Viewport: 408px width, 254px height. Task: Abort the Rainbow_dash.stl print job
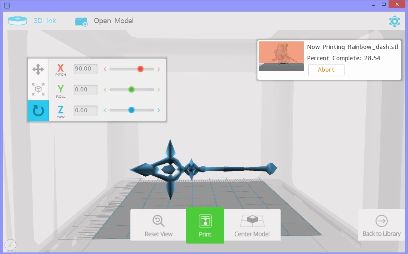326,70
